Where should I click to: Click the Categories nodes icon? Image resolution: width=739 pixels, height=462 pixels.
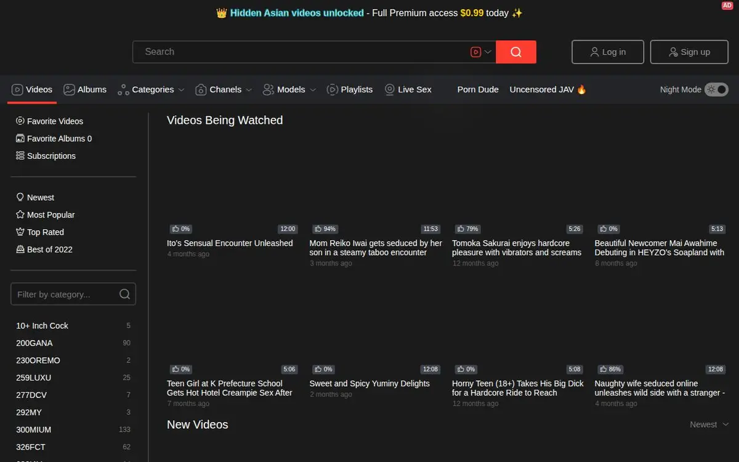[x=123, y=89]
